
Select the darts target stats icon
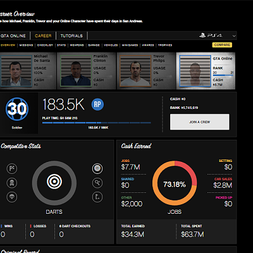97,168
